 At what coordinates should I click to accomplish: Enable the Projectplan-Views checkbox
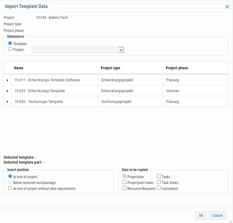(124, 182)
